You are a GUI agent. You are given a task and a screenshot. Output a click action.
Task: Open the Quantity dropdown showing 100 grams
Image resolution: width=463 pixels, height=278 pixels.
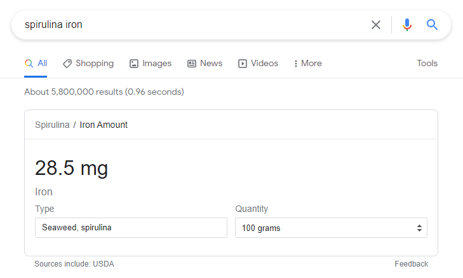coord(330,228)
